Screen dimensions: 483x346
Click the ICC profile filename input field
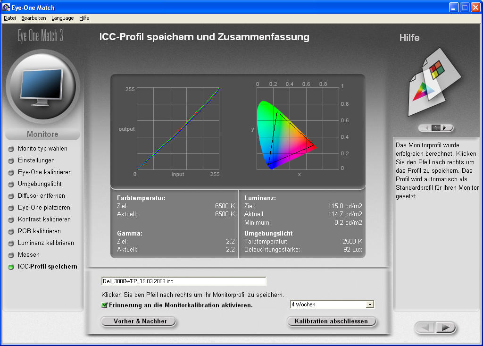click(x=183, y=281)
